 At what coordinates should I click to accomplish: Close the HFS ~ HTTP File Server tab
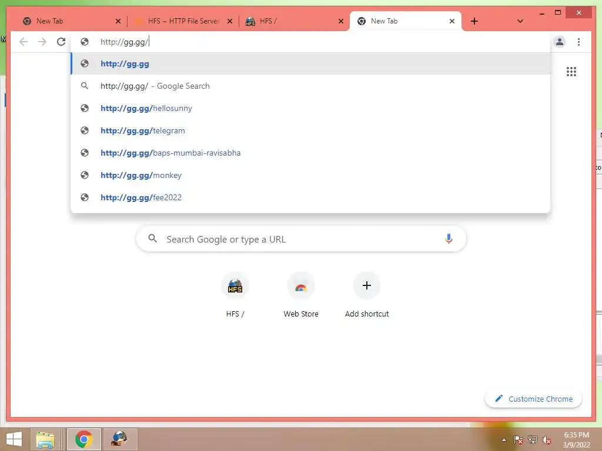pyautogui.click(x=230, y=21)
